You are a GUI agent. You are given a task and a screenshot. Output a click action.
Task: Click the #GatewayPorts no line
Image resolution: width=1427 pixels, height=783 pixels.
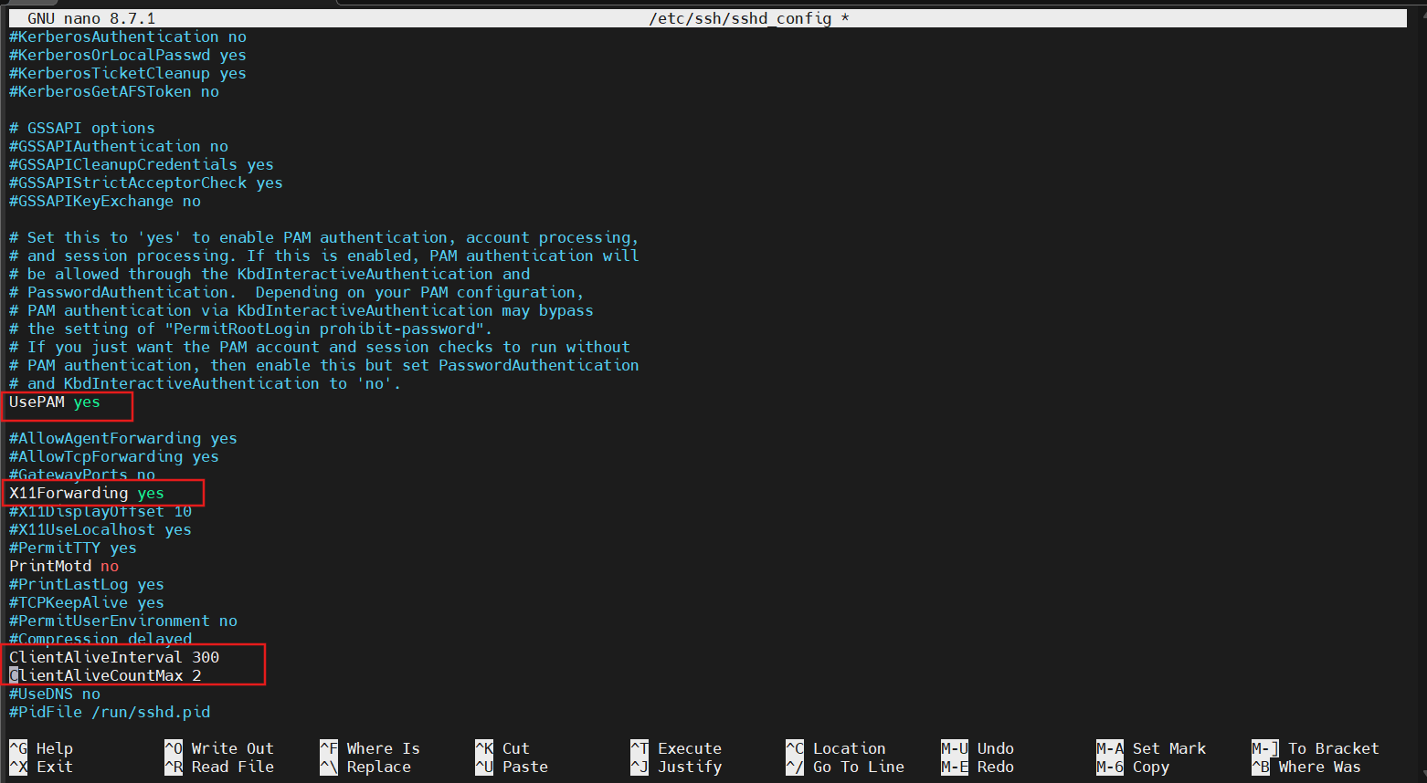point(82,475)
